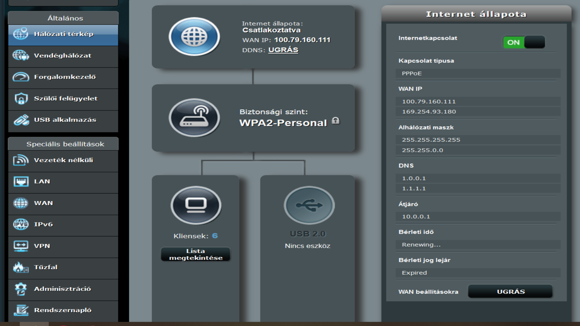
Task: Open the VPN settings page
Action: [x=42, y=246]
